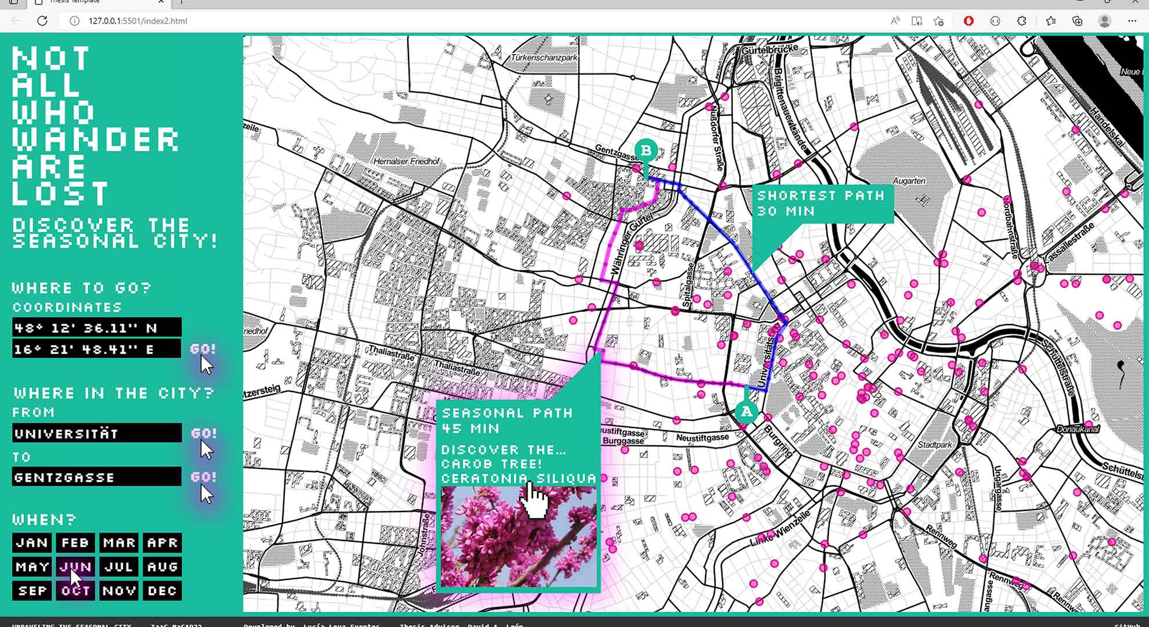This screenshot has width=1149, height=627.
Task: Click the Seasonal Path 45 min heading
Action: [x=507, y=421]
